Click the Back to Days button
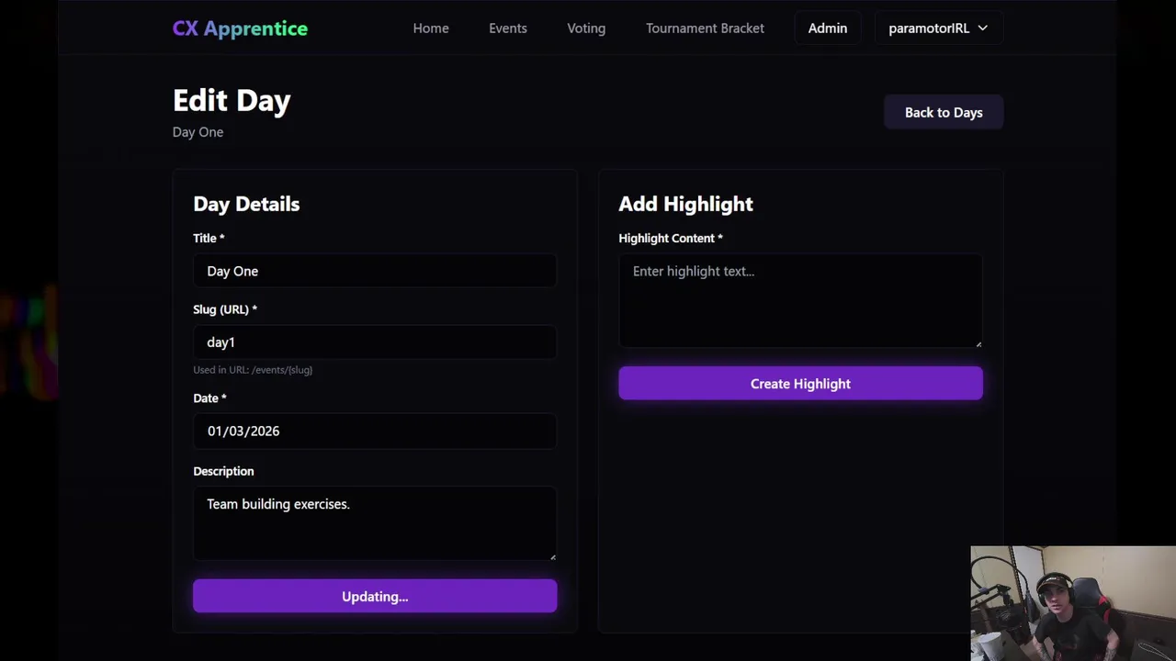 (944, 112)
